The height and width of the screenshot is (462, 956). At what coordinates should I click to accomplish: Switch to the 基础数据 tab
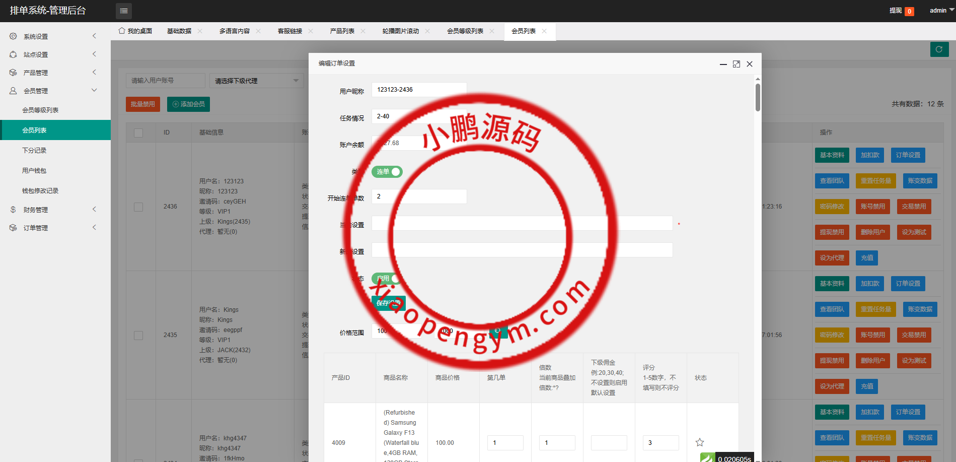[x=179, y=31]
